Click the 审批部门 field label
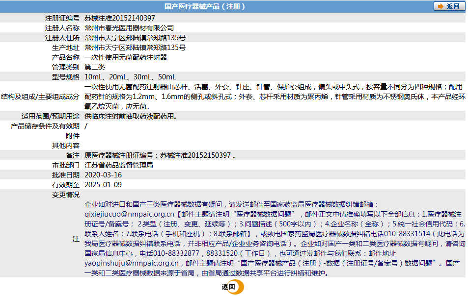Screen dimensions: 468x296 click(x=66, y=165)
